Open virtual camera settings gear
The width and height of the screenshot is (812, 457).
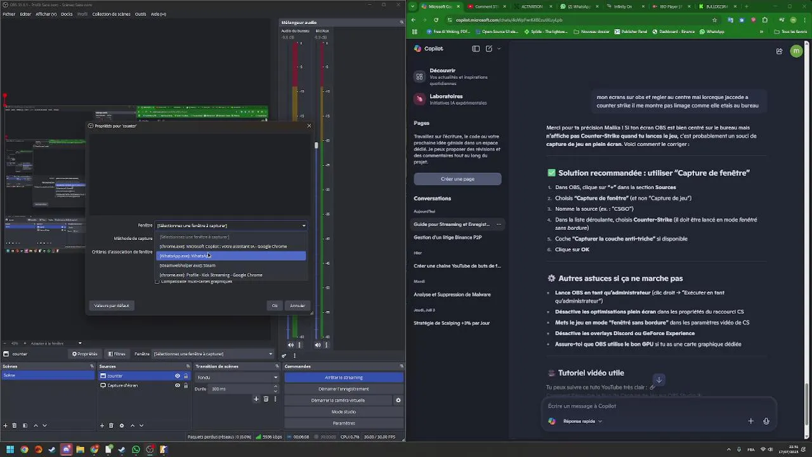click(x=398, y=401)
